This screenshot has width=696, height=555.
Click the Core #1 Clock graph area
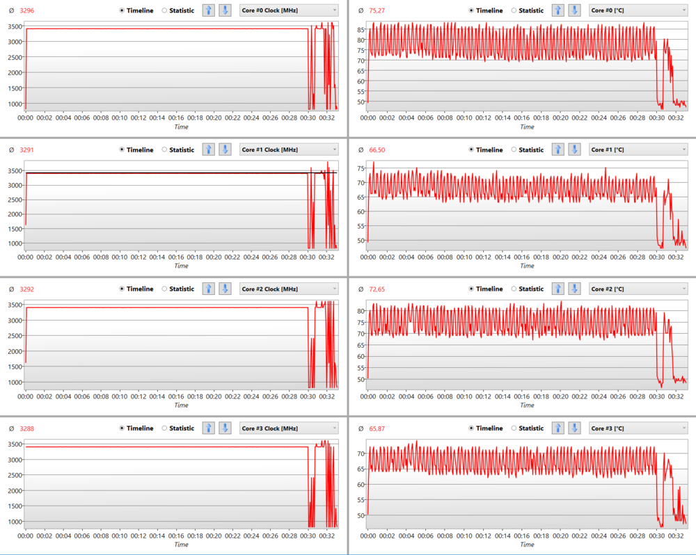167,209
